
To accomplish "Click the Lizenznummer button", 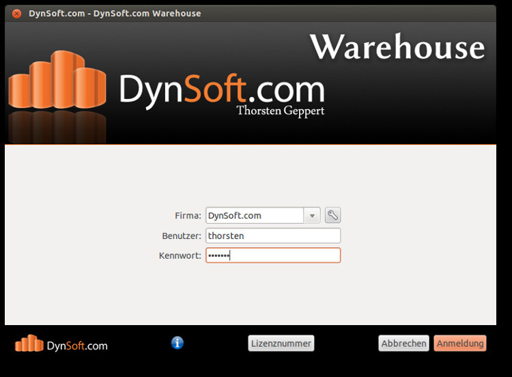I will (281, 344).
